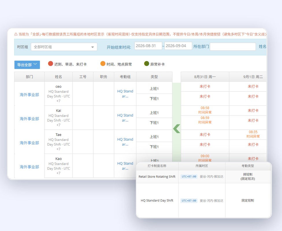The image size is (282, 231).
Task: Click the green dot beside 异常补卡
Action: tap(146, 64)
